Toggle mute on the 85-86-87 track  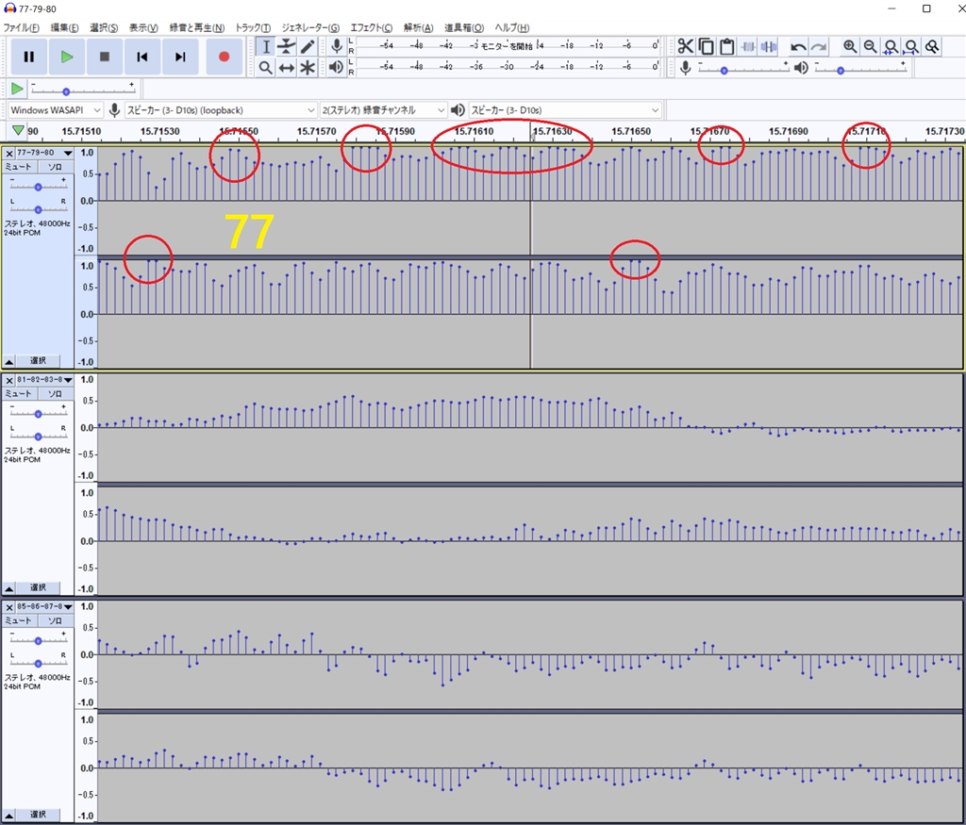pos(19,620)
